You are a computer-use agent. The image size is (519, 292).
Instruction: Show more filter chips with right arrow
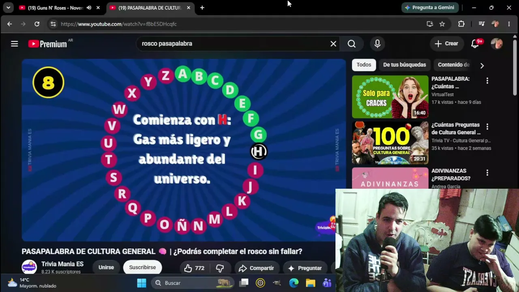coord(482,65)
